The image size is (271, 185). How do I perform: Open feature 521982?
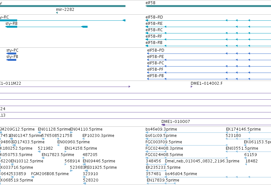pos(45,148)
